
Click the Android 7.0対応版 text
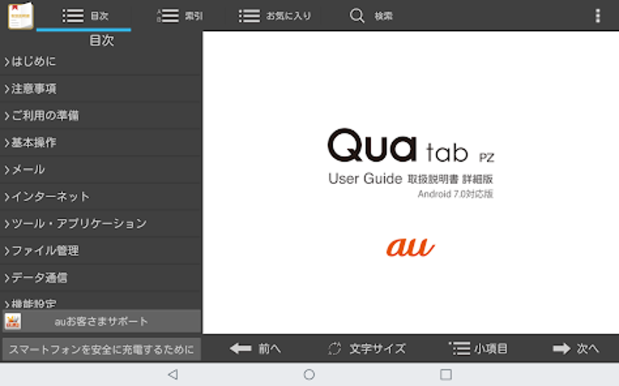click(455, 194)
